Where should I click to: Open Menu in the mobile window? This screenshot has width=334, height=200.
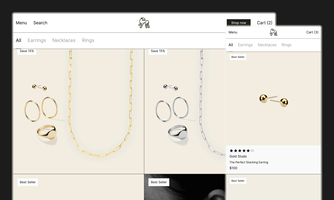tap(233, 32)
